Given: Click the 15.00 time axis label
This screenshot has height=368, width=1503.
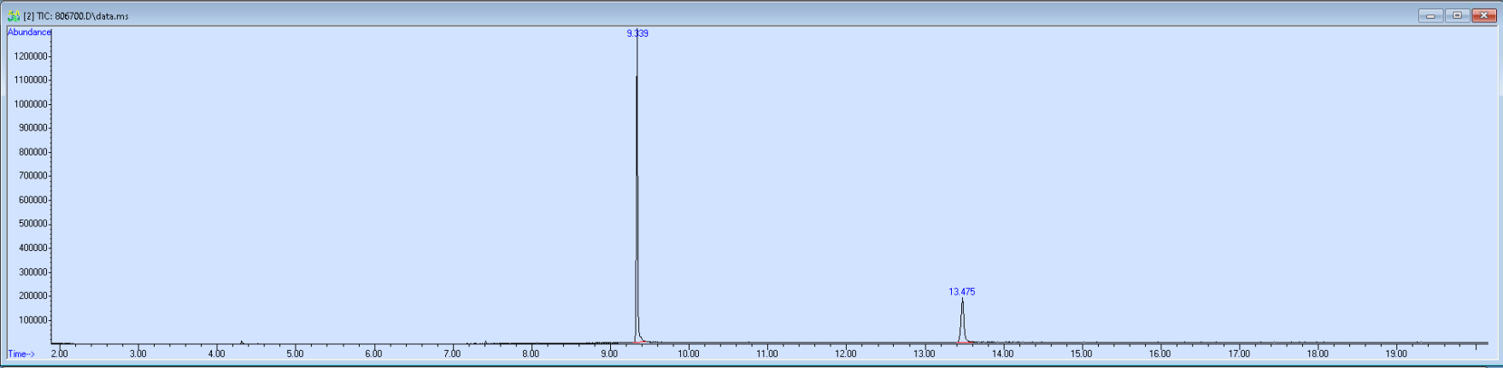Looking at the screenshot, I should [x=1082, y=353].
